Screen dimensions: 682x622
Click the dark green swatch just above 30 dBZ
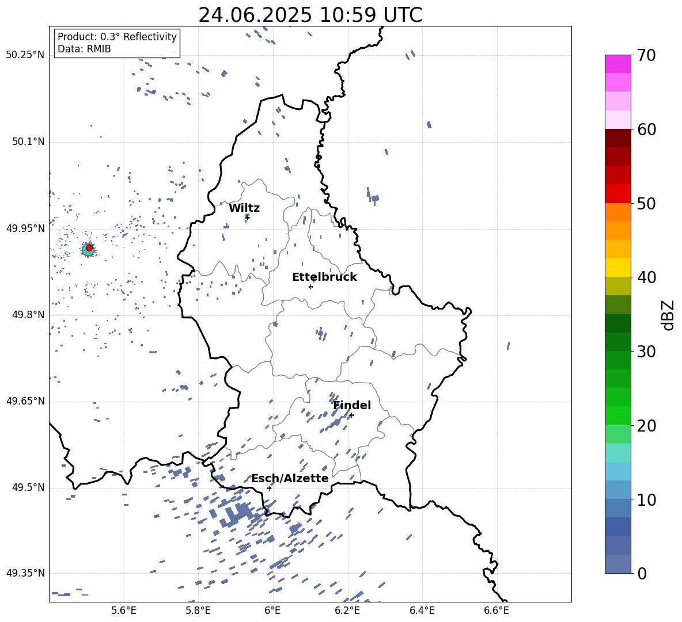coord(617,342)
